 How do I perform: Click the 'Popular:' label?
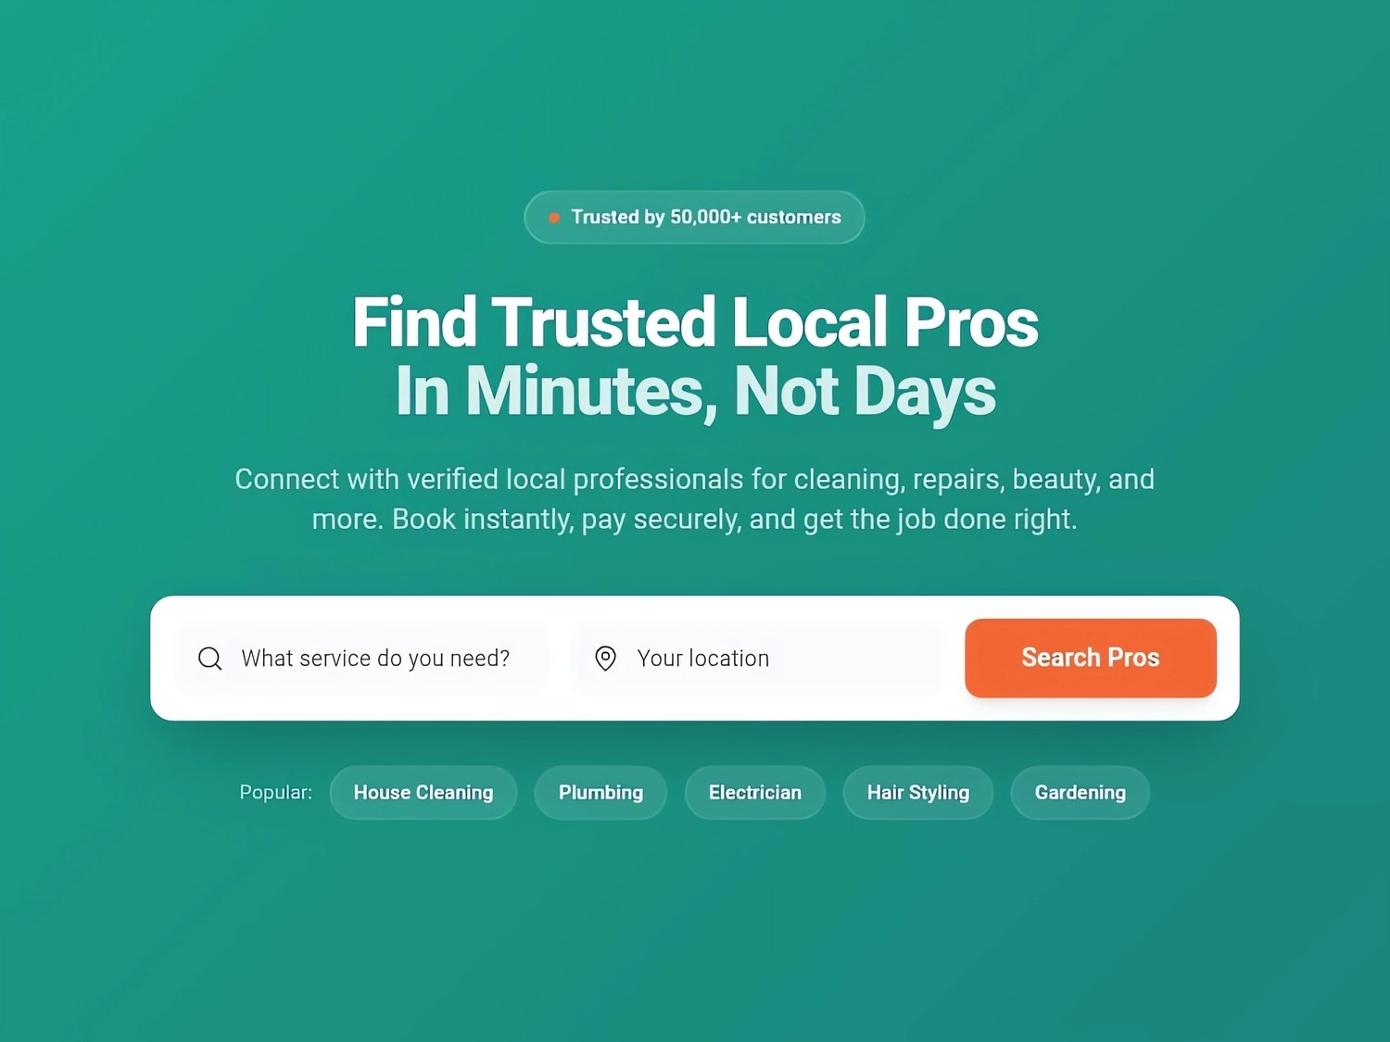276,793
